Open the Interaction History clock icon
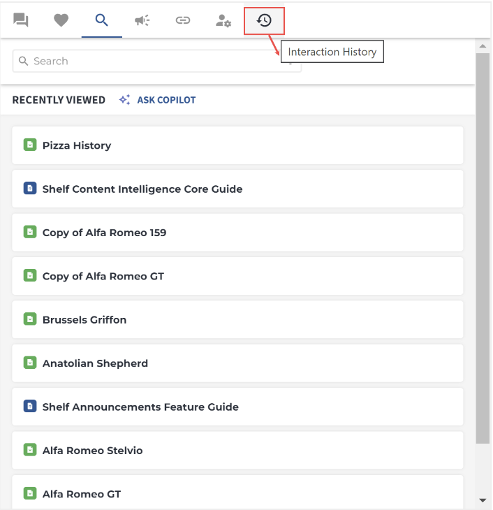Screen dimensions: 493x510 tap(264, 20)
